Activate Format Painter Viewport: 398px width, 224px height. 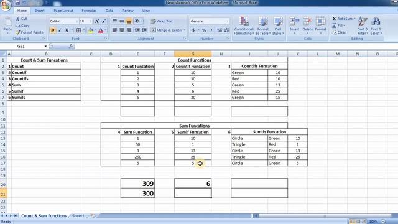[30, 32]
